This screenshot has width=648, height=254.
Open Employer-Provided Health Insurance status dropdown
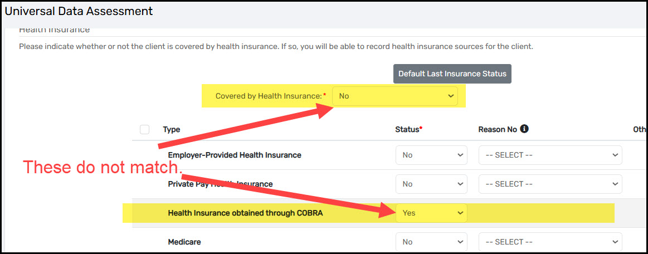431,155
